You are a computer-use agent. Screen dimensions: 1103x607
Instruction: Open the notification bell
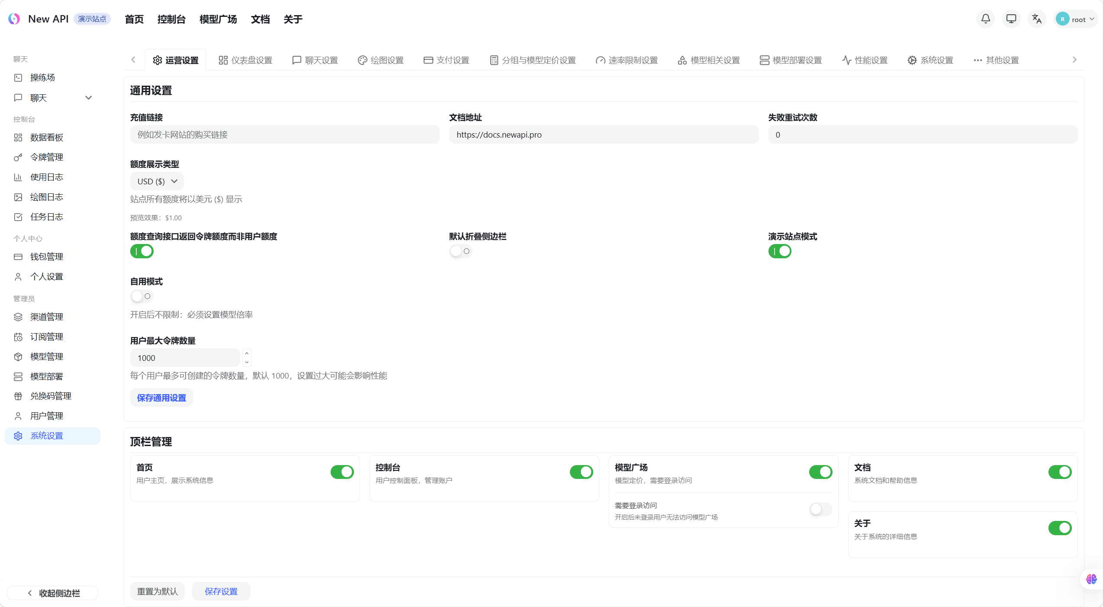point(985,19)
